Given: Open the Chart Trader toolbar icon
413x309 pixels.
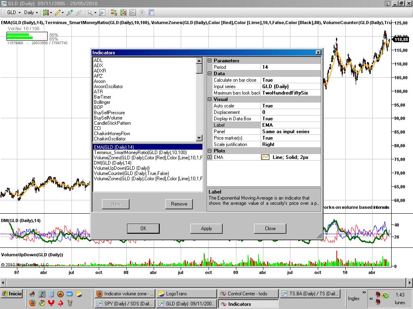Looking at the screenshot, I should pos(114,12).
